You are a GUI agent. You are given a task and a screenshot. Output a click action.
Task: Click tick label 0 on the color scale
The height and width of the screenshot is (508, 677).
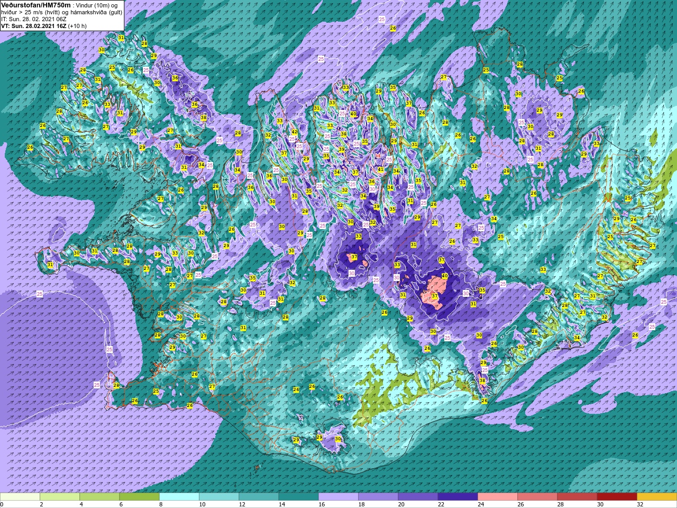click(2, 505)
